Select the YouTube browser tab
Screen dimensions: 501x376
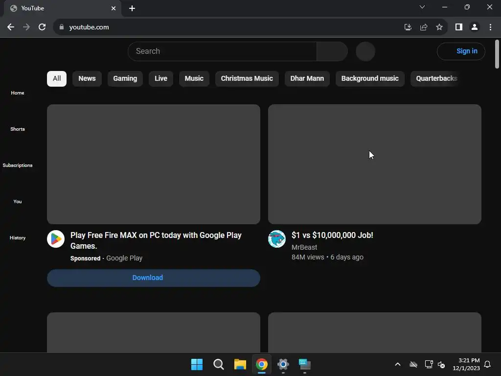click(62, 8)
